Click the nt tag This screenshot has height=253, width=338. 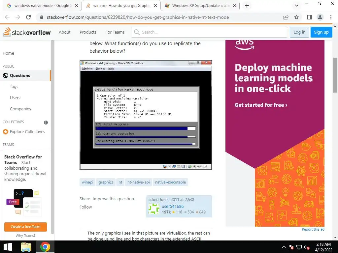point(120,182)
